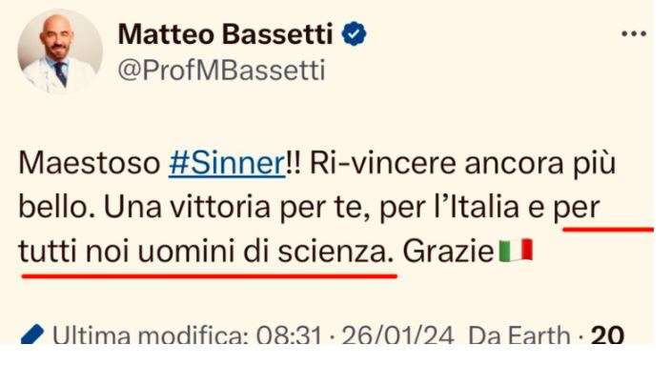This screenshot has height=365, width=671.
Task: Click the blue verified checkmark badge
Action: click(x=354, y=34)
